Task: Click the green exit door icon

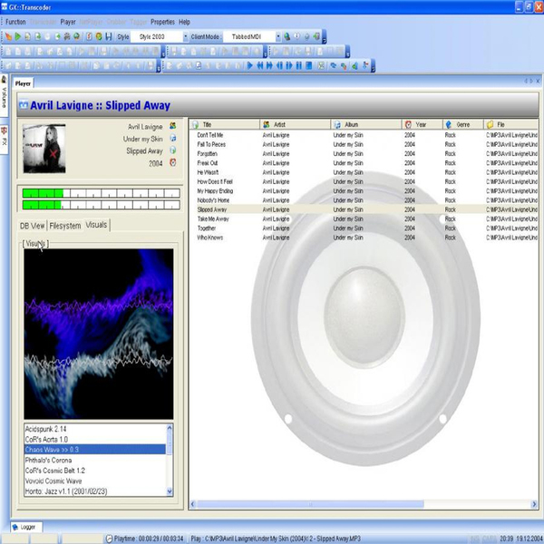Action: click(316, 36)
